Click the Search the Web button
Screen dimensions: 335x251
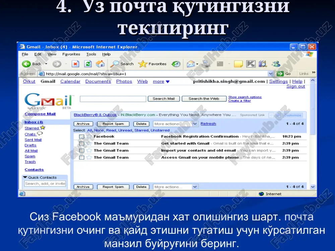204,99
